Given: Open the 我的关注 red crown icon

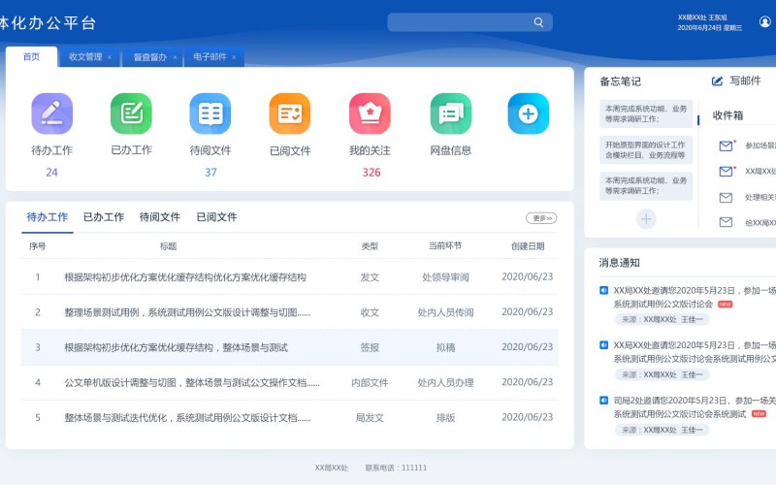Looking at the screenshot, I should click(370, 113).
